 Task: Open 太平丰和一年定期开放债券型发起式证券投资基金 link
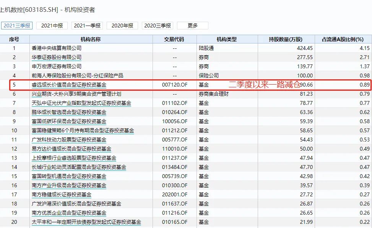coord(86,222)
